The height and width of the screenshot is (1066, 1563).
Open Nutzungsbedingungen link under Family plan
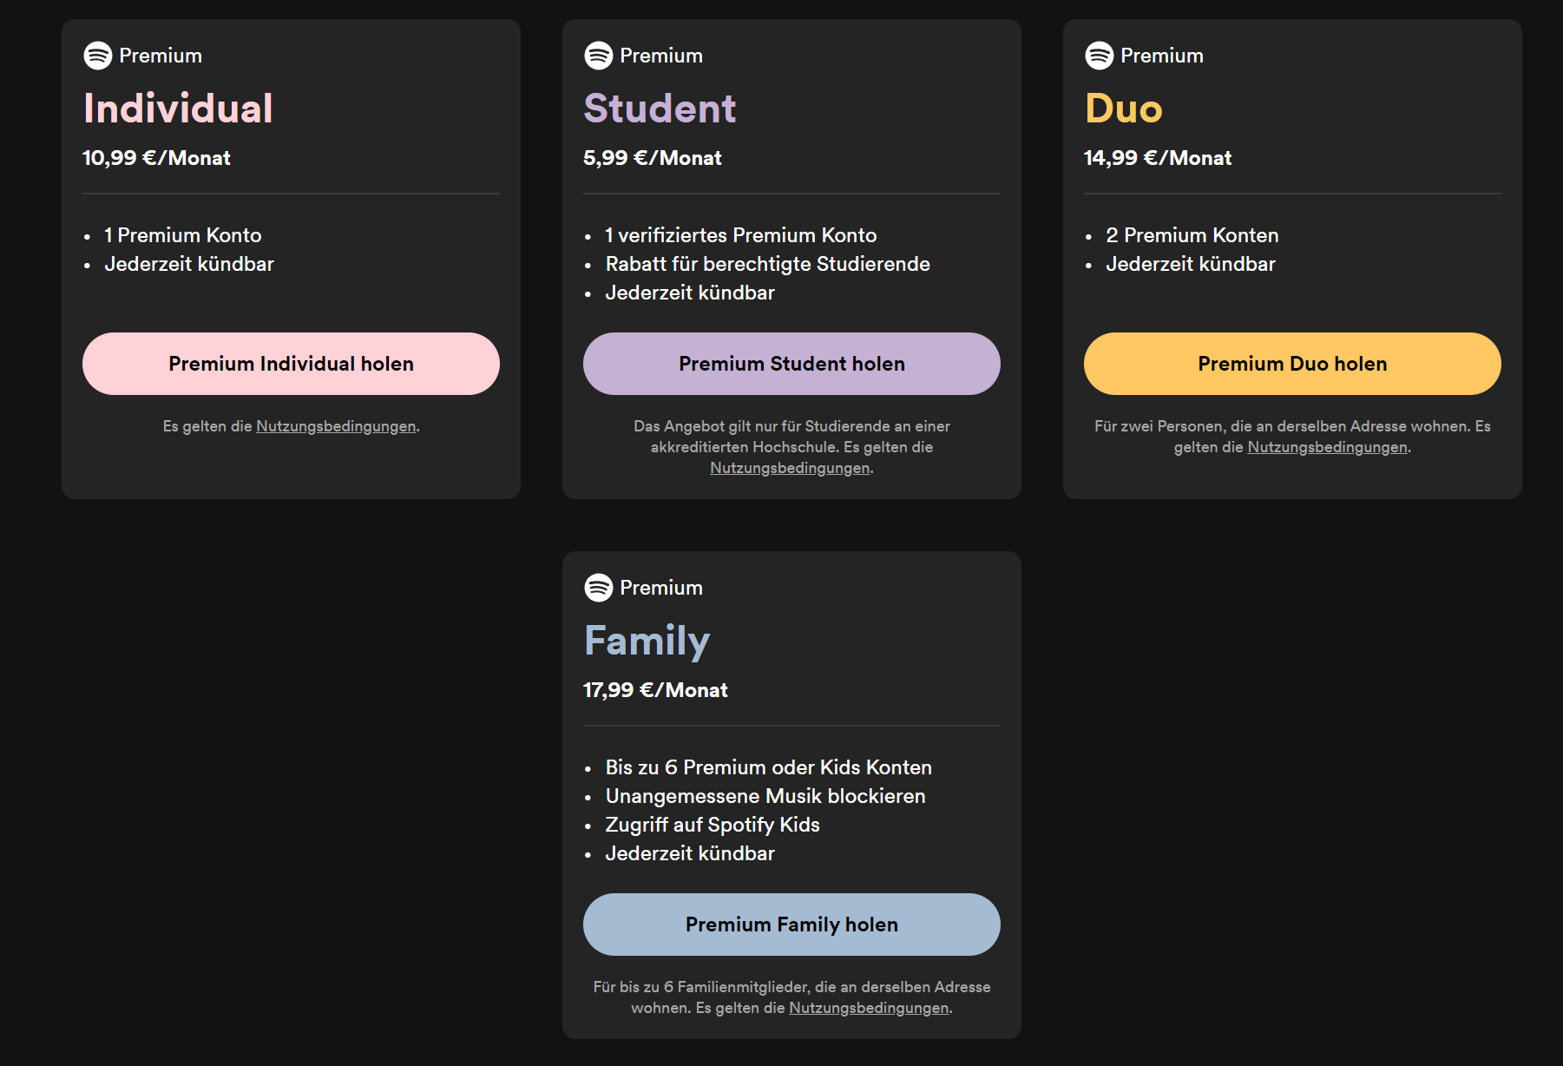869,1008
